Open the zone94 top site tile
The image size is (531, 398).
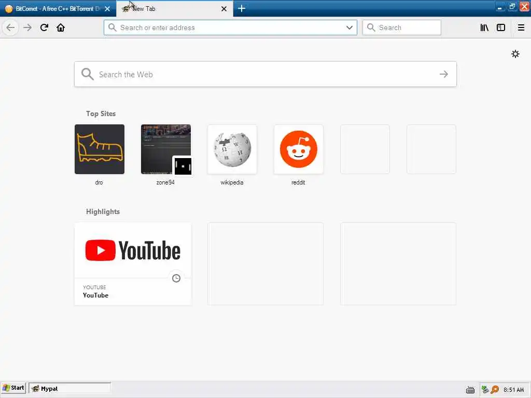tap(165, 149)
